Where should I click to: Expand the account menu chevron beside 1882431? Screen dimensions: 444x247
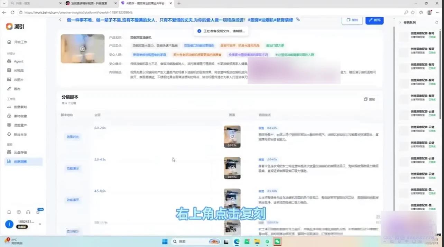tap(40, 224)
